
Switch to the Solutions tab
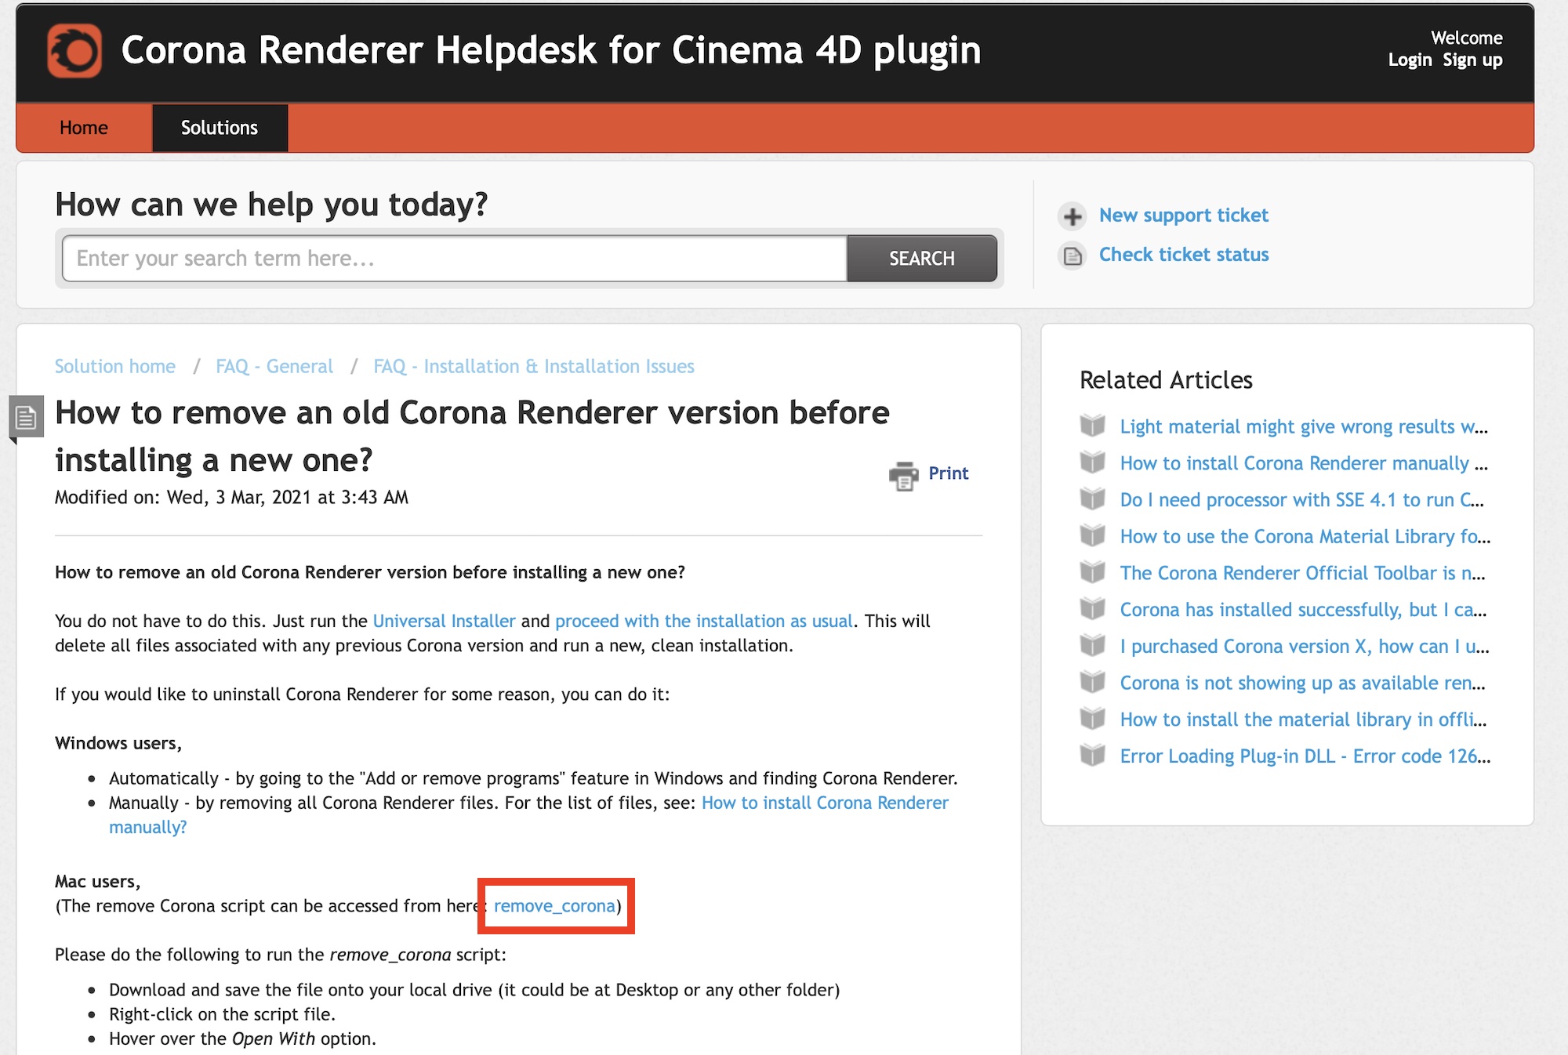(x=220, y=128)
